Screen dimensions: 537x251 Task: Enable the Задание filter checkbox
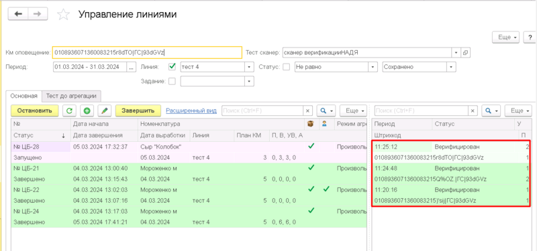pyautogui.click(x=173, y=81)
